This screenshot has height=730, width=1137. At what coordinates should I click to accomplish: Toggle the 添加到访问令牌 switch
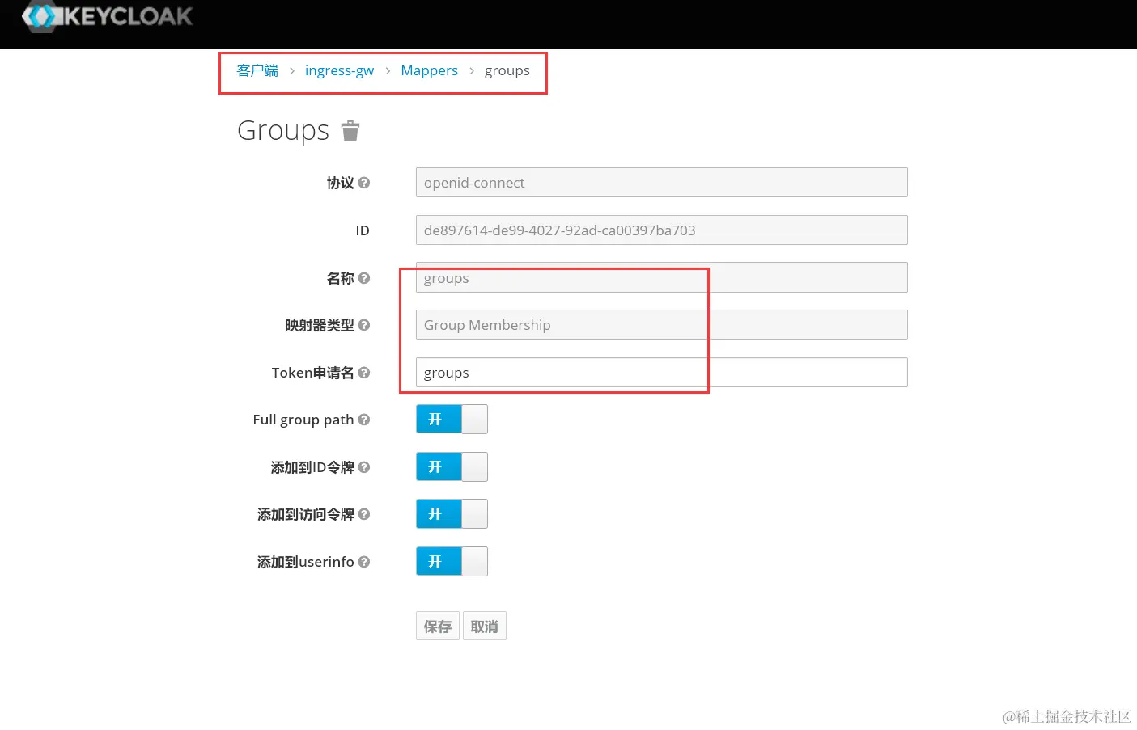tap(452, 514)
